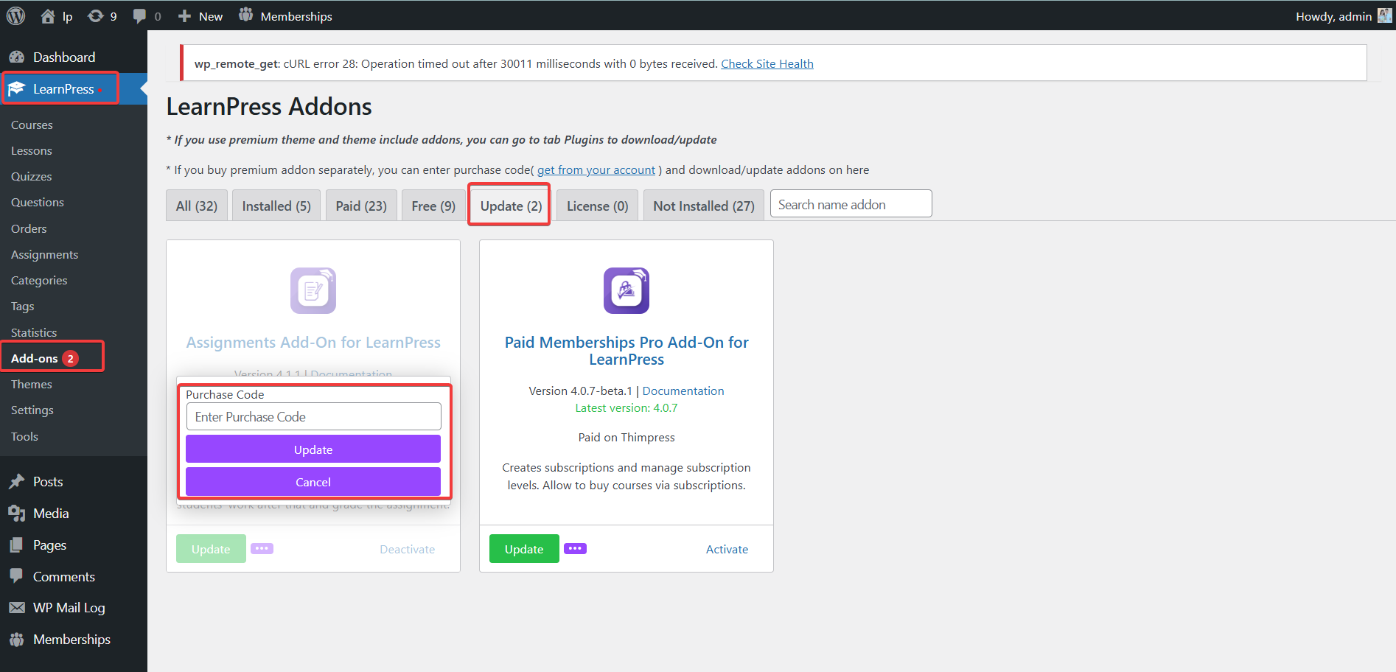Open the Media icon in the sidebar
This screenshot has width=1396, height=672.
[x=16, y=513]
